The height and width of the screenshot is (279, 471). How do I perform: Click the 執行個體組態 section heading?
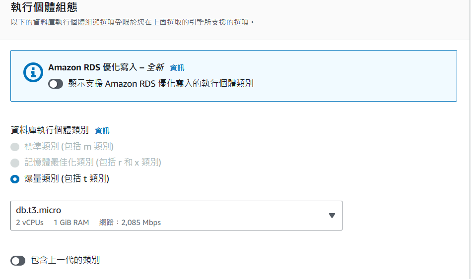(44, 7)
